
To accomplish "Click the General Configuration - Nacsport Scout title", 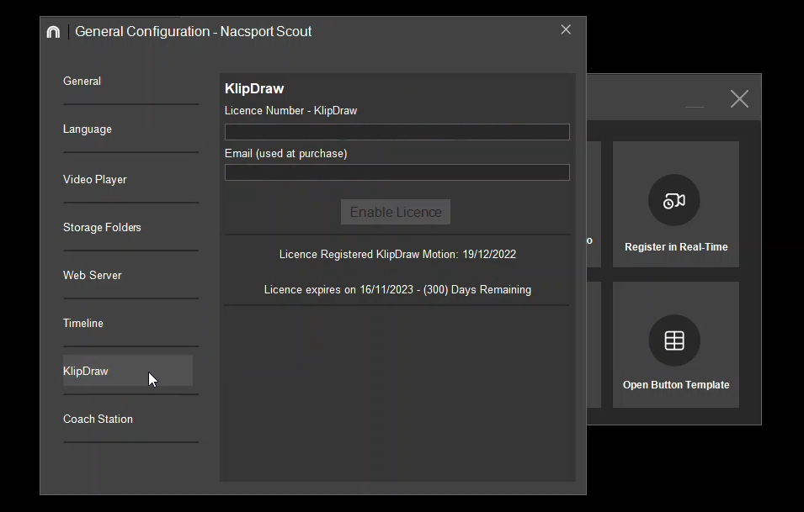I will pos(194,31).
